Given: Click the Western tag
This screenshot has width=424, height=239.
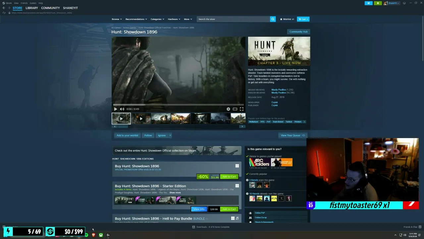Looking at the screenshot, I should pos(298,122).
